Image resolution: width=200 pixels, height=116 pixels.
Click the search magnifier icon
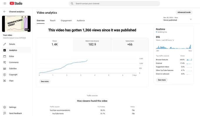(x=72, y=4)
